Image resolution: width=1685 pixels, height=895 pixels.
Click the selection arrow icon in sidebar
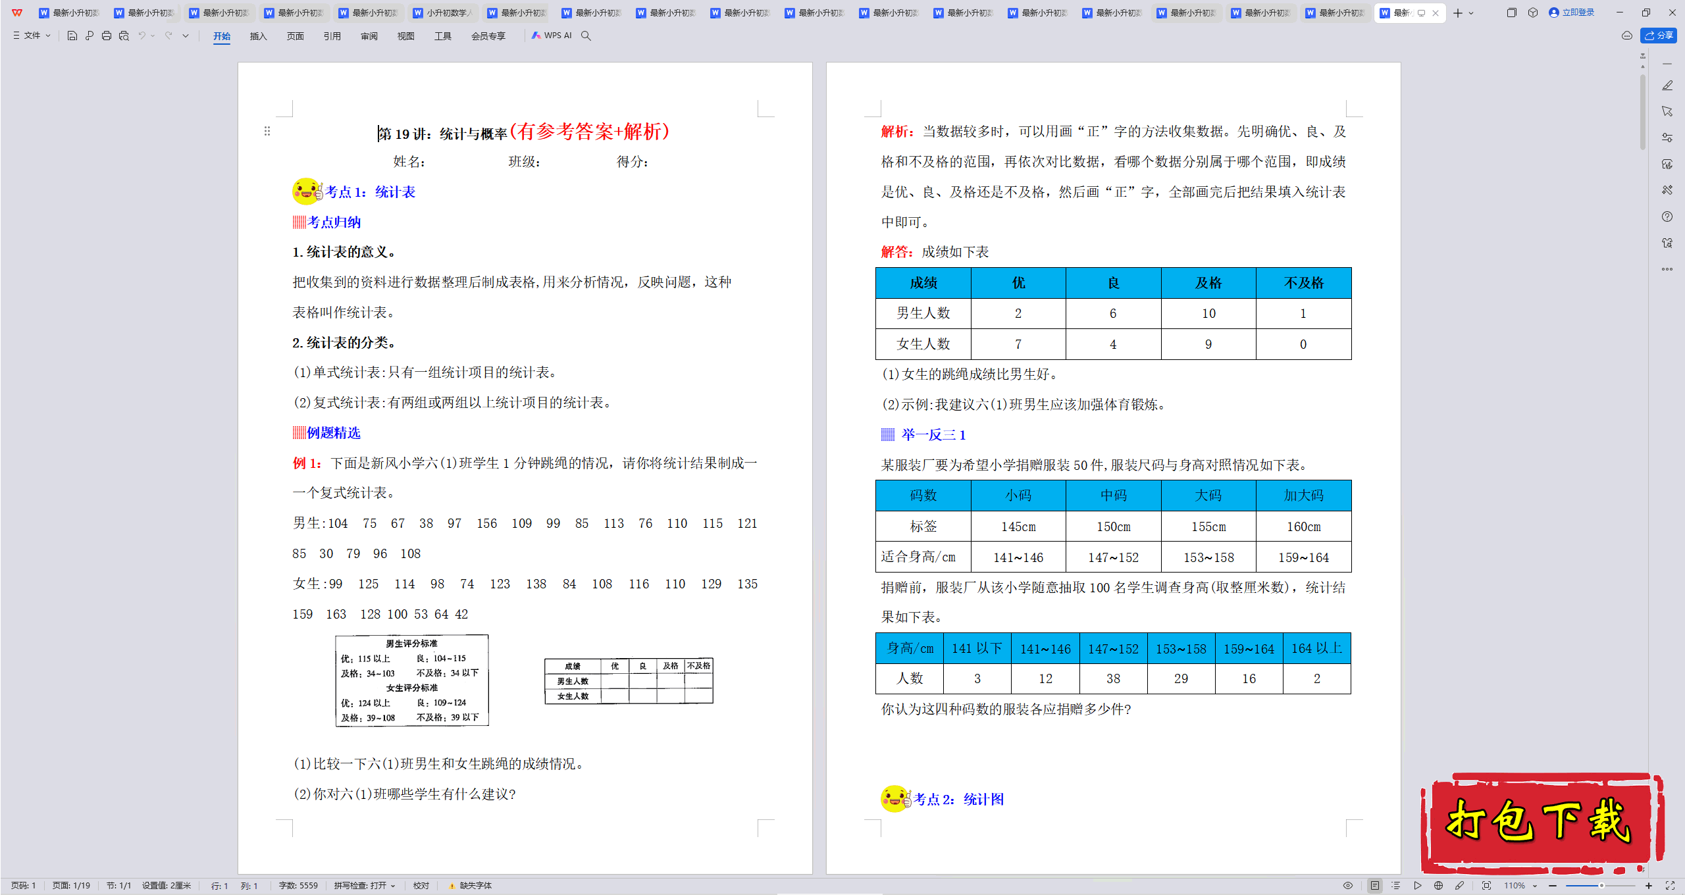pyautogui.click(x=1667, y=111)
